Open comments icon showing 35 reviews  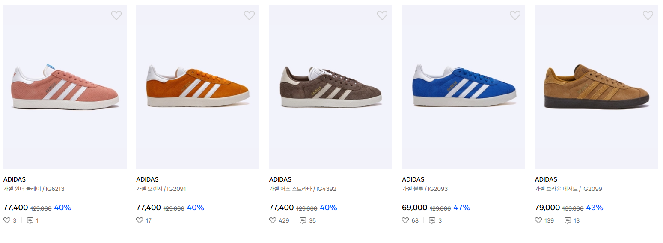tap(303, 220)
